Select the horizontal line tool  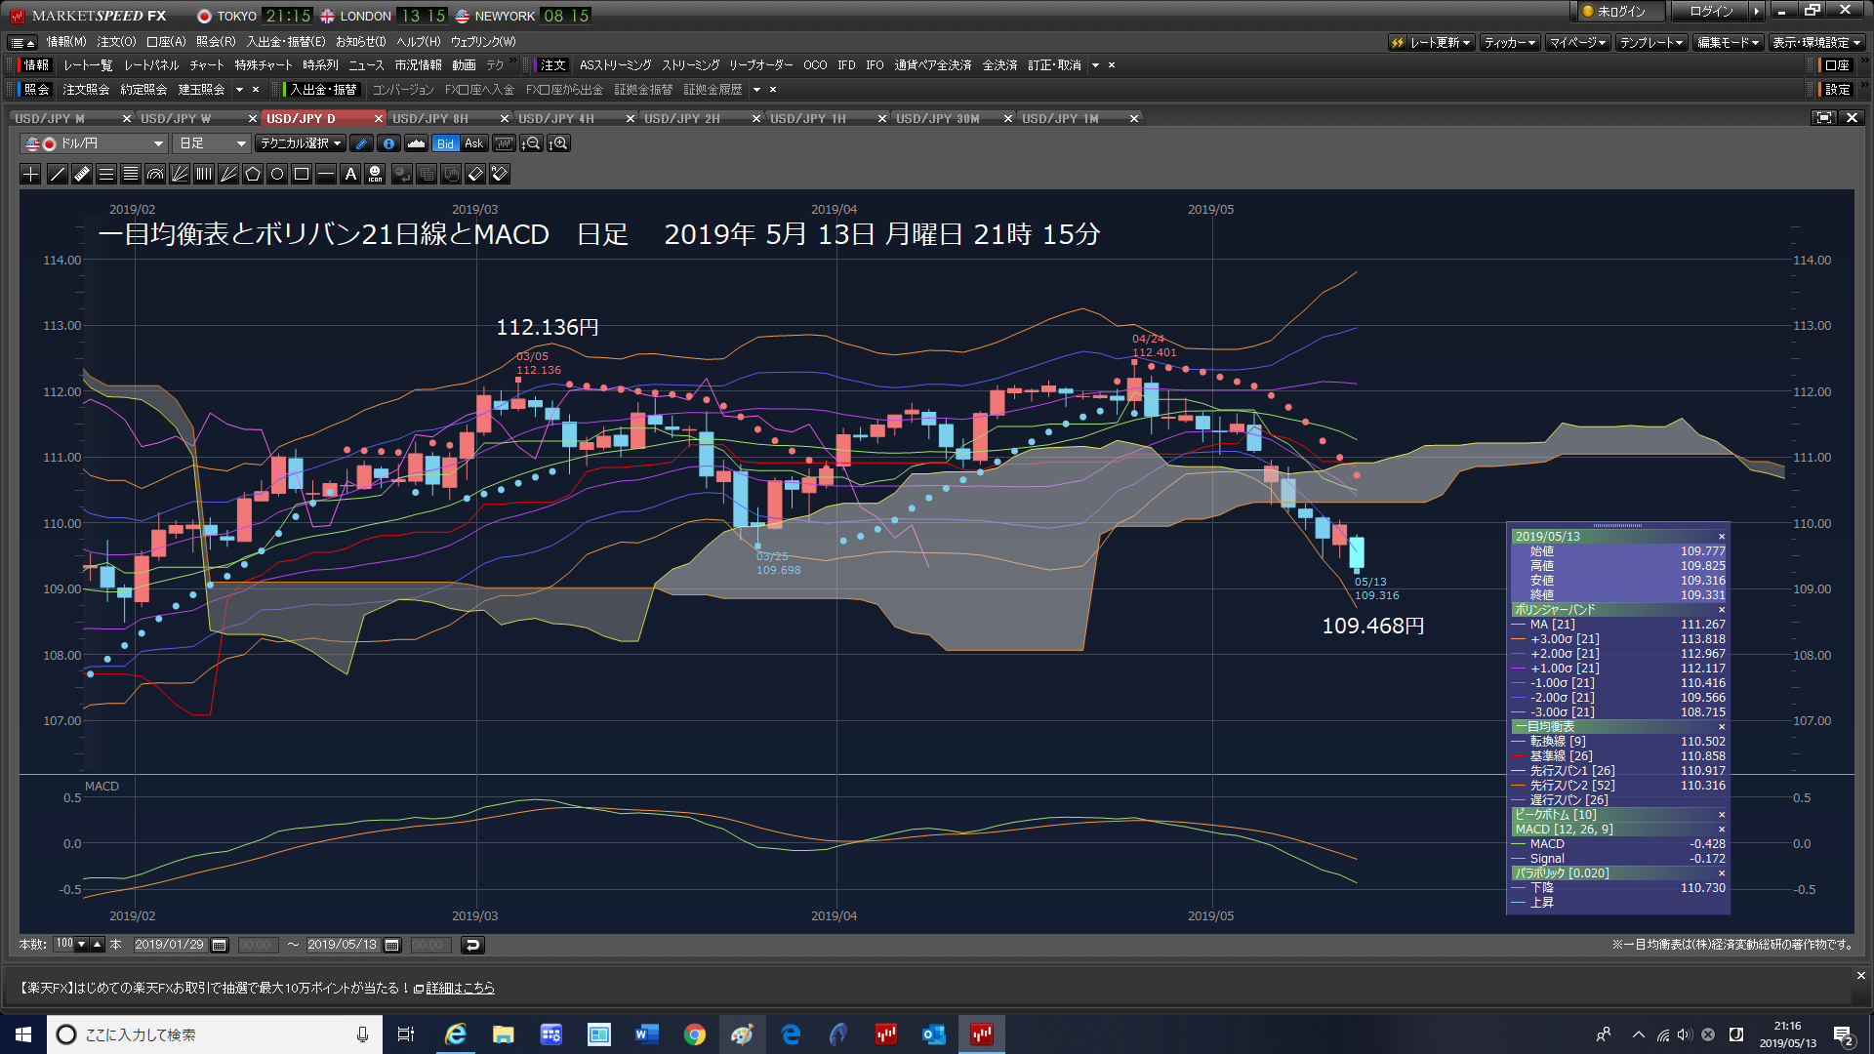pyautogui.click(x=326, y=174)
